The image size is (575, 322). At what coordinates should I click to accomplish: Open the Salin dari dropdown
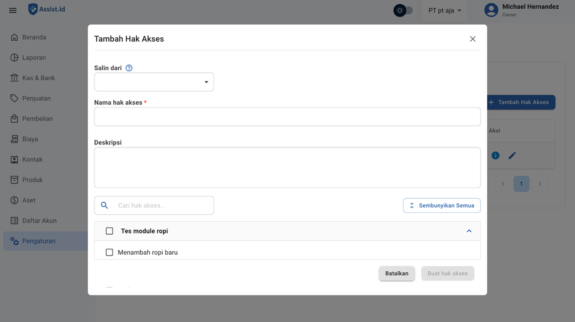[154, 82]
